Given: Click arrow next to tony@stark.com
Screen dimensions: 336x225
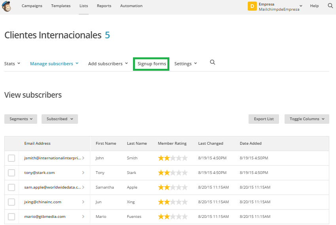Looking at the screenshot, I should (x=83, y=173).
